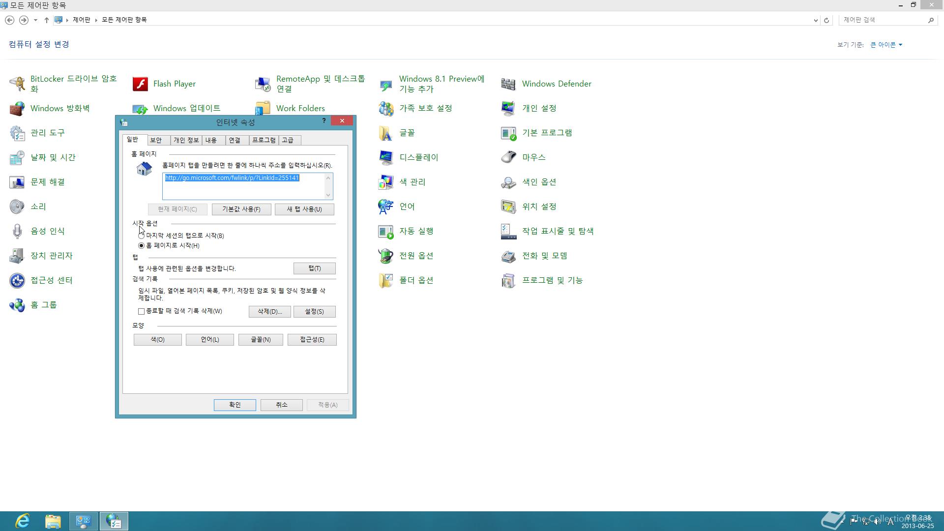Open 탭(T) settings button

point(315,268)
